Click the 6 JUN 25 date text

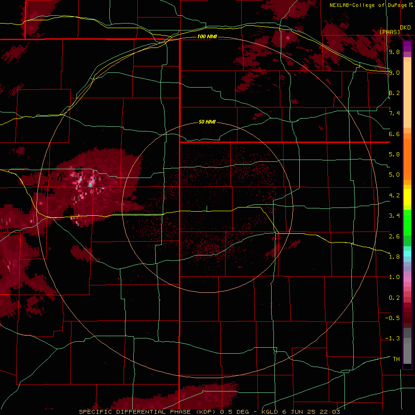(x=300, y=412)
